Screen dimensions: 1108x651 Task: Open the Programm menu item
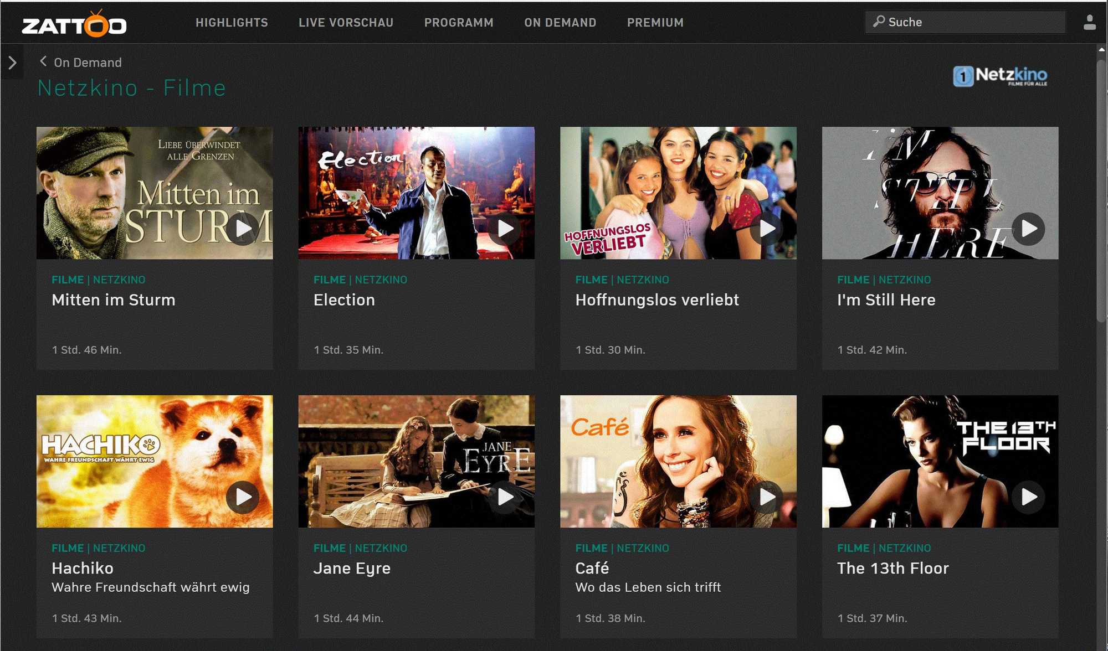(459, 23)
